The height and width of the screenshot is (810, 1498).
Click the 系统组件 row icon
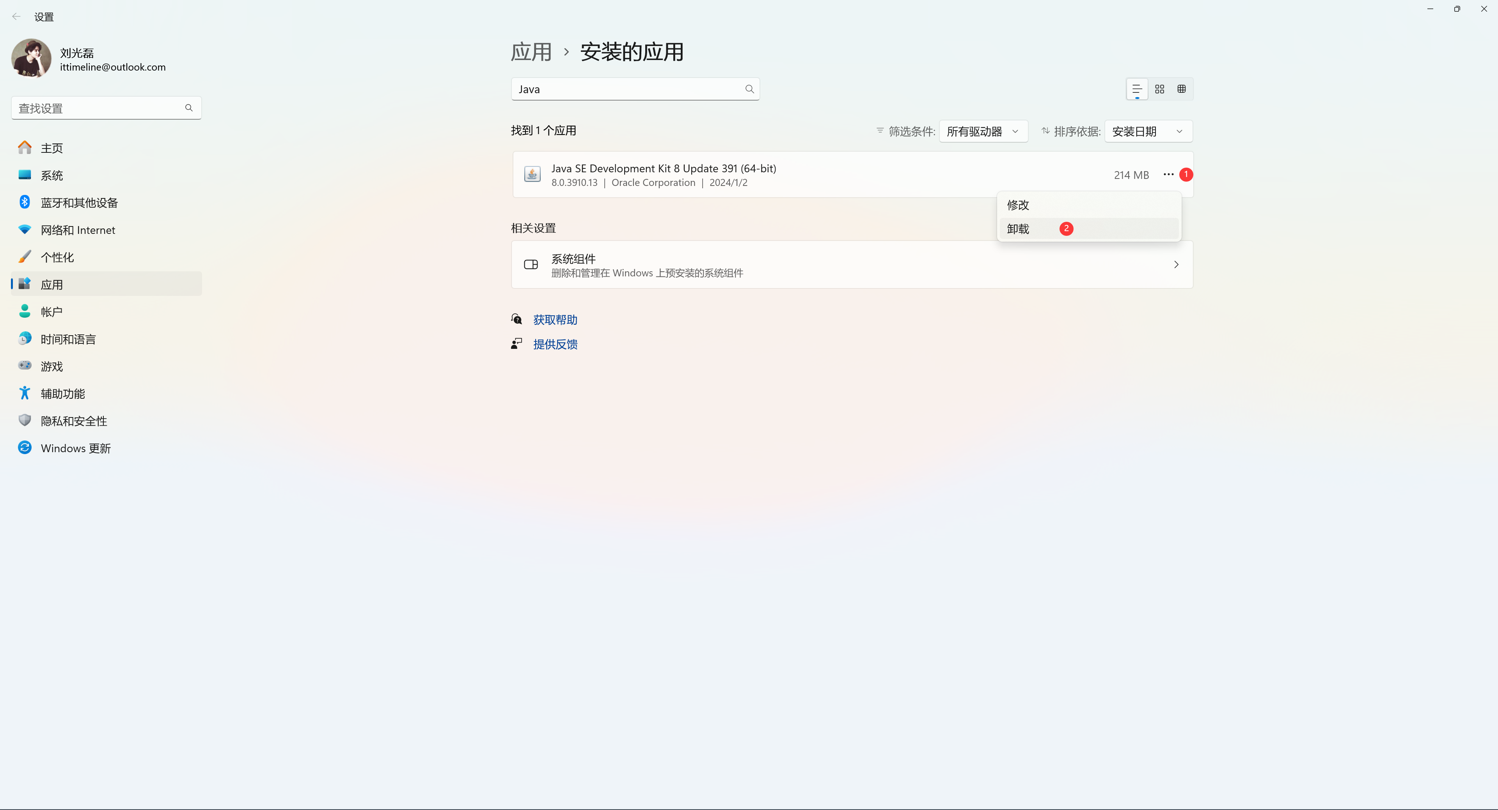coord(531,265)
